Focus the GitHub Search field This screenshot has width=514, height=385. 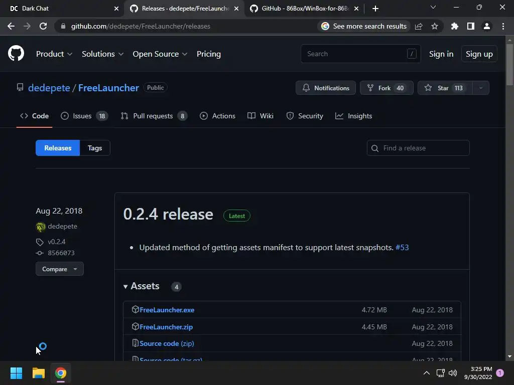click(x=360, y=54)
